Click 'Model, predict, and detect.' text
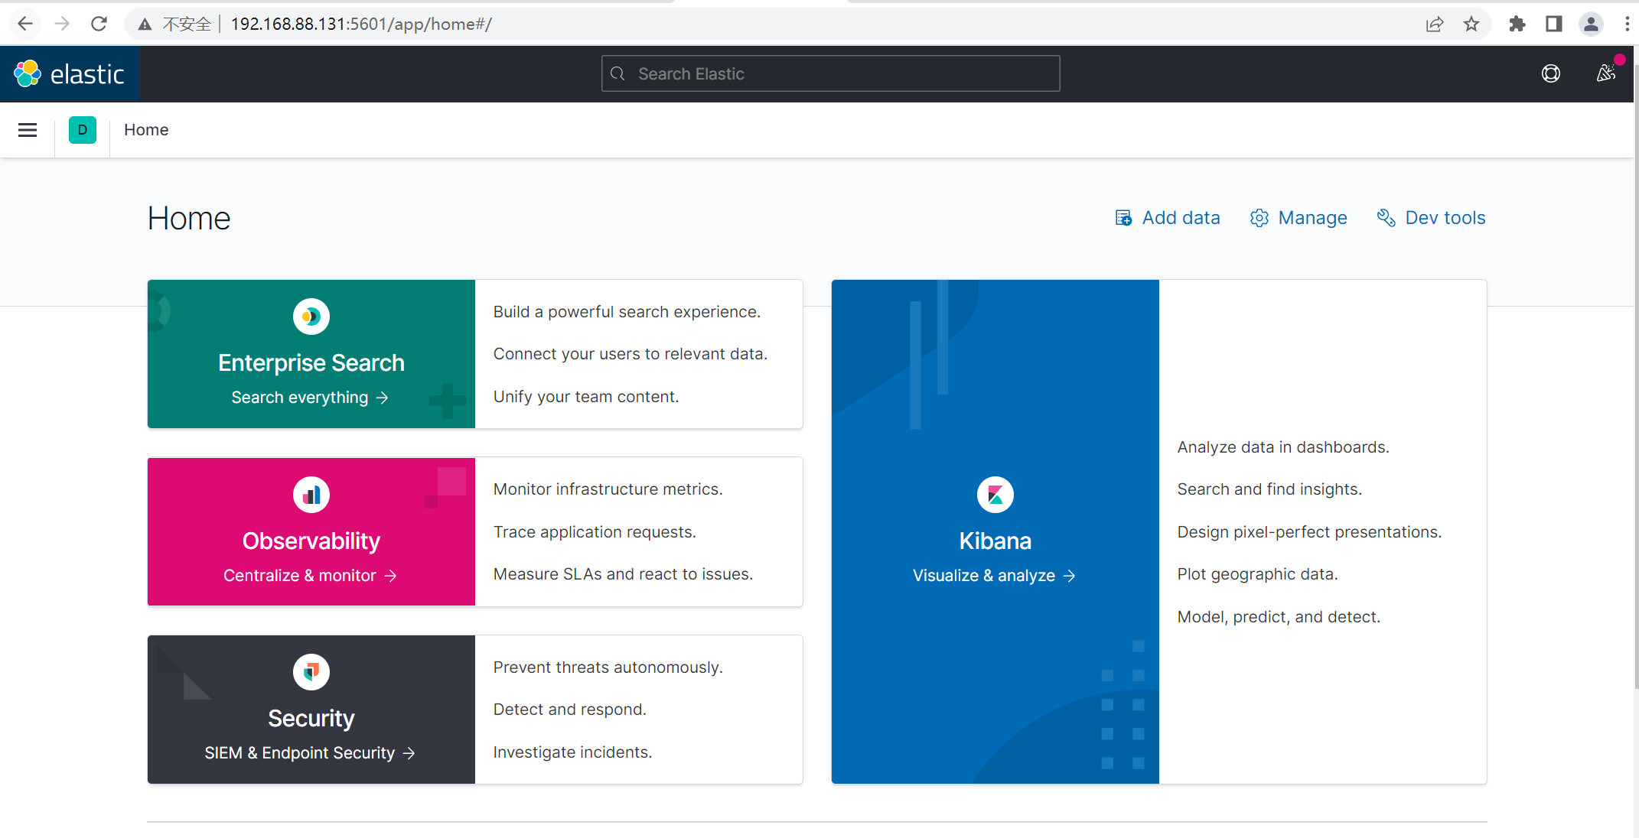The height and width of the screenshot is (838, 1639). (x=1279, y=617)
